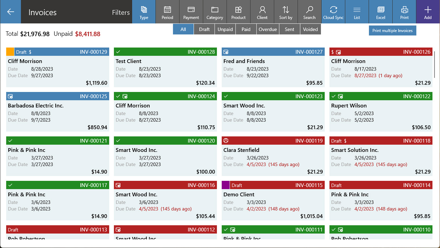Click the Total amount $21,976.98
The image size is (440, 248).
(x=35, y=34)
